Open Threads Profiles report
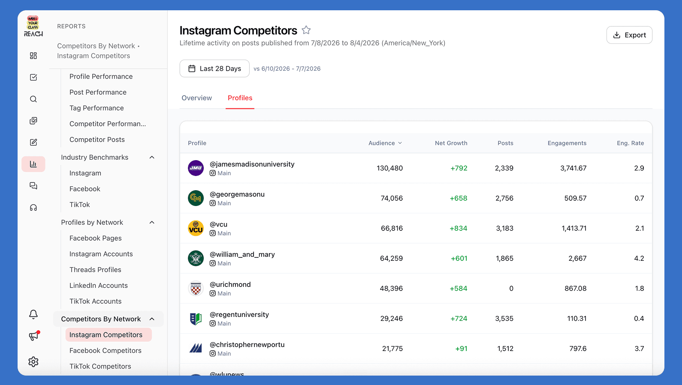The image size is (682, 385). [x=96, y=270]
